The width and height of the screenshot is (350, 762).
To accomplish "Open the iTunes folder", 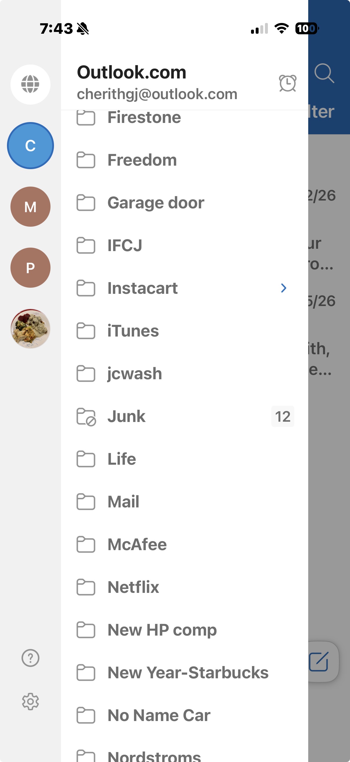I will (x=185, y=331).
